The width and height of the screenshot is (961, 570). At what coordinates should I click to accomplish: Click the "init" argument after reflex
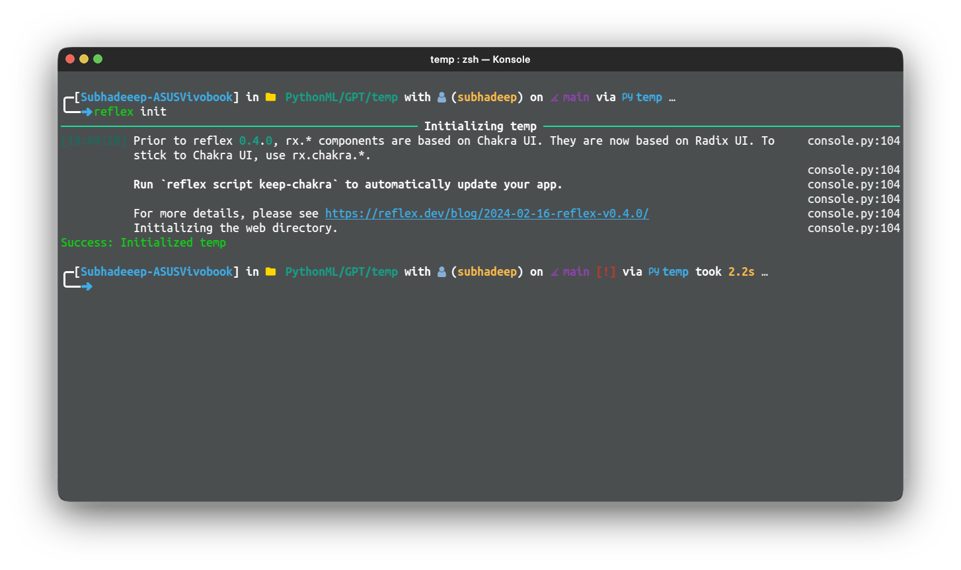[153, 112]
